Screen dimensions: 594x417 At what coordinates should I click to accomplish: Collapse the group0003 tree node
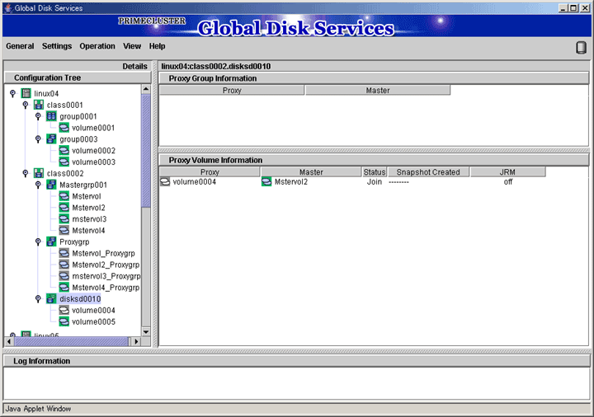point(38,139)
